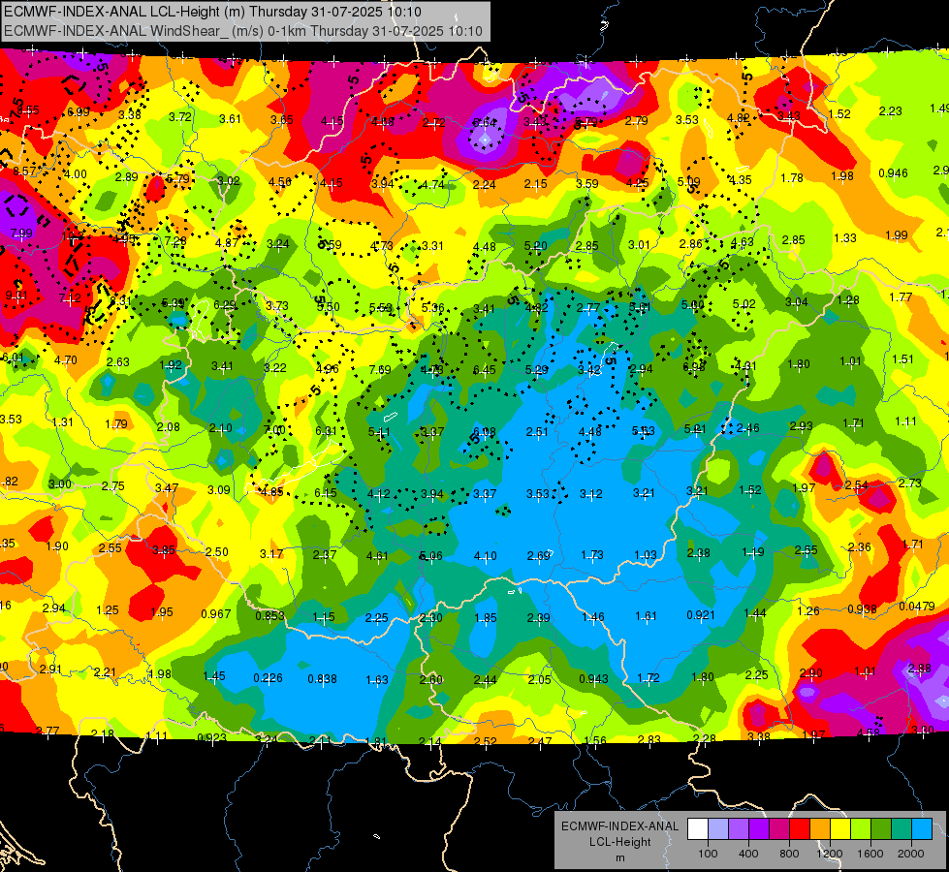Click the dark green legend swatch

[880, 828]
